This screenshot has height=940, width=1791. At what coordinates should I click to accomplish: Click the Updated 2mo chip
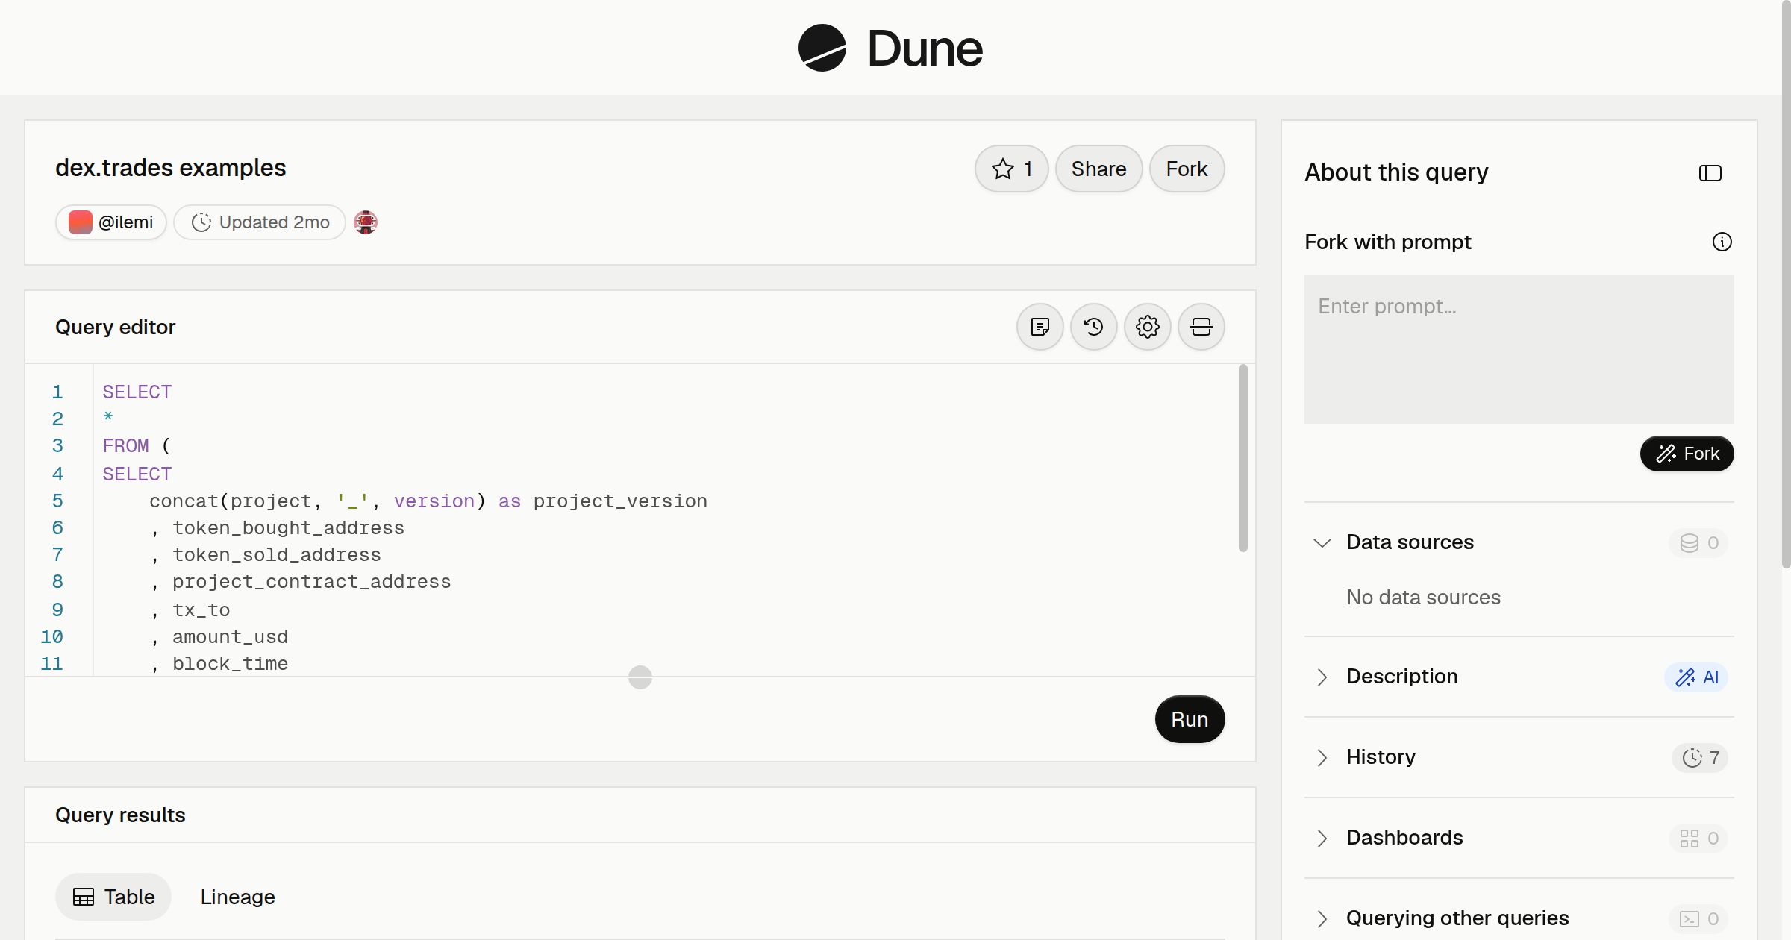click(260, 222)
